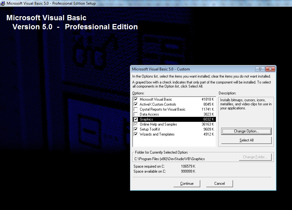This screenshot has width=292, height=210.
Task: Click the 11741 K size value
Action: (208, 109)
